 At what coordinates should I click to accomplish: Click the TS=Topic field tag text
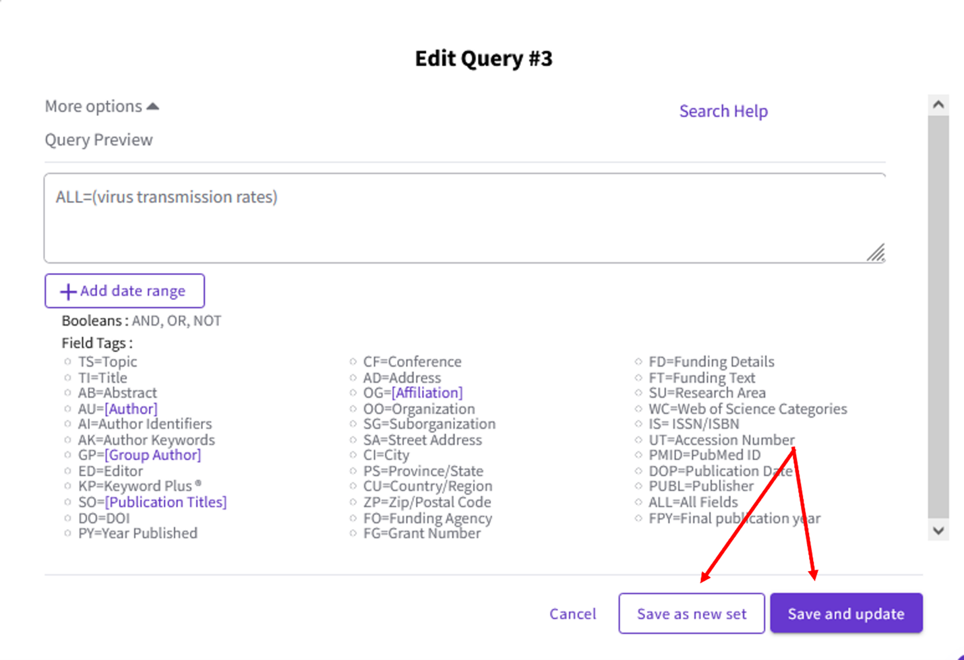107,362
